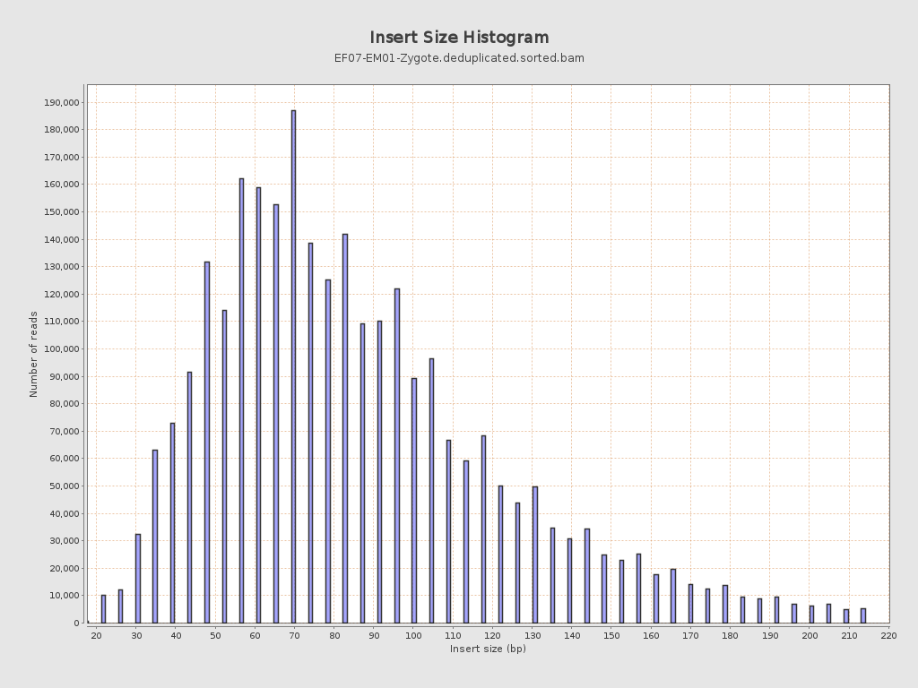918x688 pixels.
Task: Click the 100 x-axis tick label
Action: (x=412, y=636)
